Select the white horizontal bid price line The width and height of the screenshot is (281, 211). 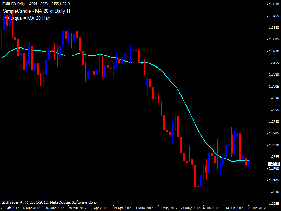click(134, 164)
